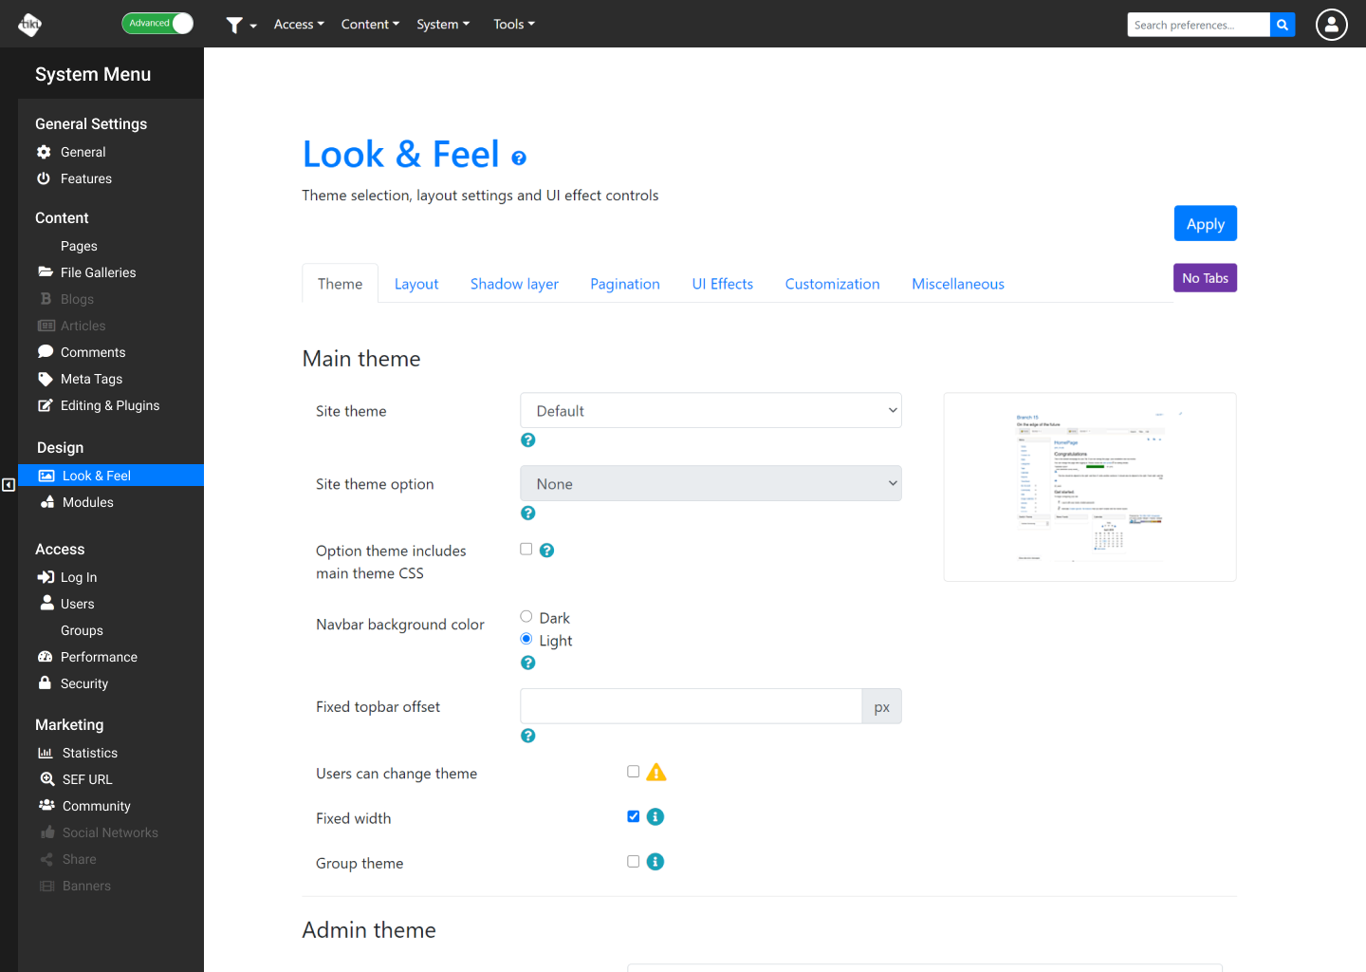
Task: Click the Tiki logo icon
Action: tap(29, 24)
